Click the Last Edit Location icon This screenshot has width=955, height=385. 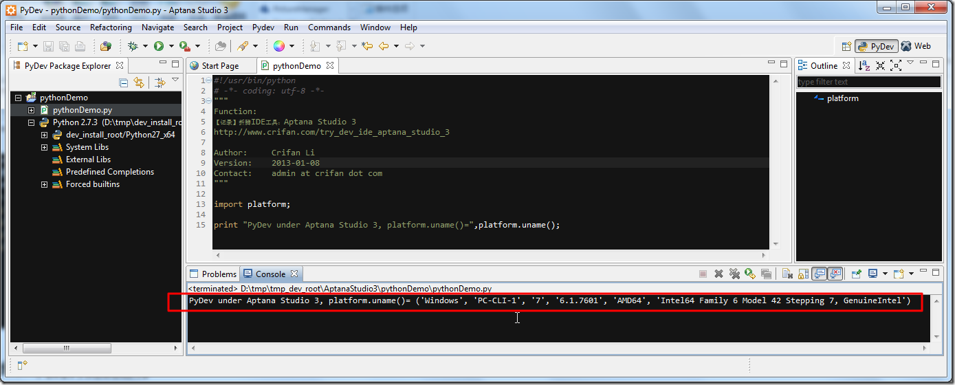367,46
